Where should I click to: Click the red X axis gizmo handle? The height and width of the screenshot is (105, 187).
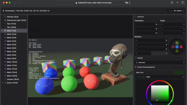coord(181,47)
